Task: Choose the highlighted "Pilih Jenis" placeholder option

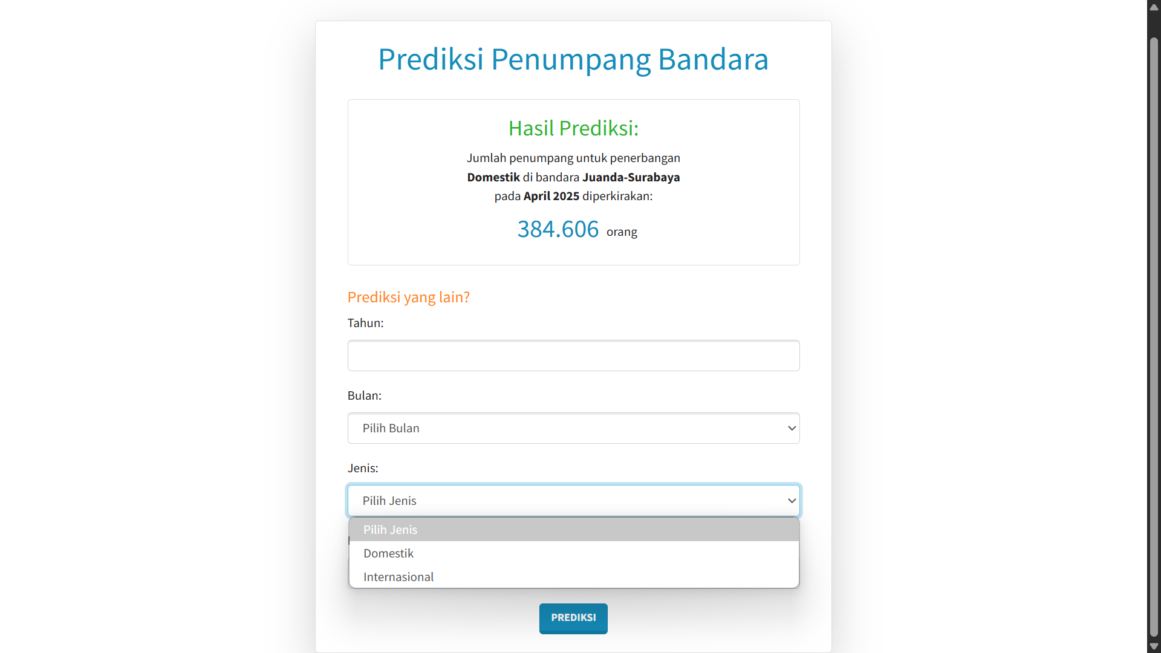Action: pos(390,529)
